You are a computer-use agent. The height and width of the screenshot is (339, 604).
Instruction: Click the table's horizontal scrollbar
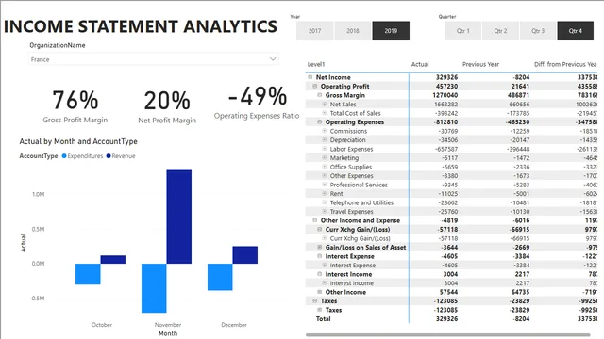(448, 335)
